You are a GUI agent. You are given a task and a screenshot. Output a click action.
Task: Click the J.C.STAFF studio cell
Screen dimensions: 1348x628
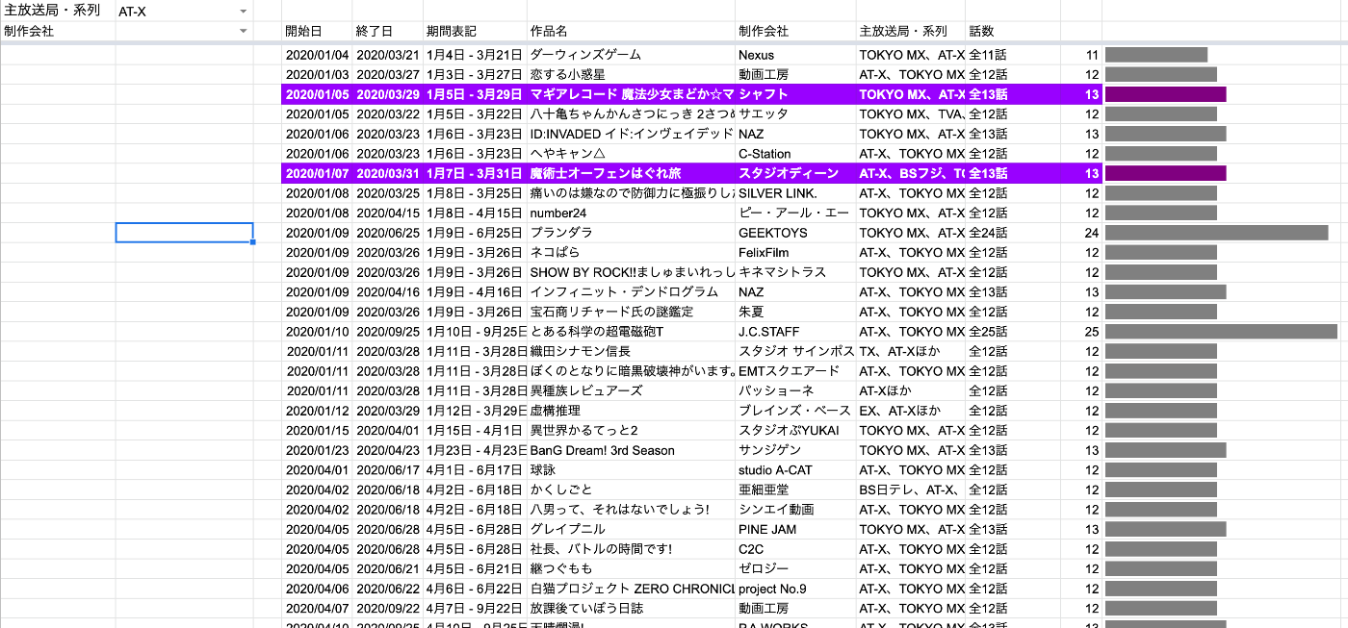[x=795, y=332]
